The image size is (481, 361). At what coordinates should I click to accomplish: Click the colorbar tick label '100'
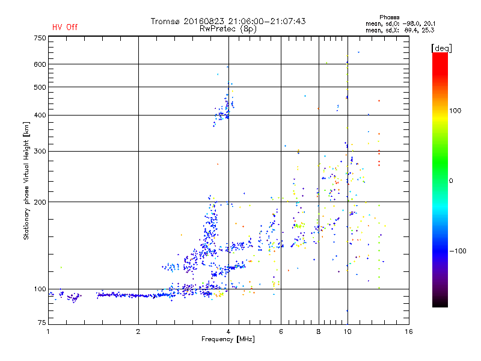[455, 111]
